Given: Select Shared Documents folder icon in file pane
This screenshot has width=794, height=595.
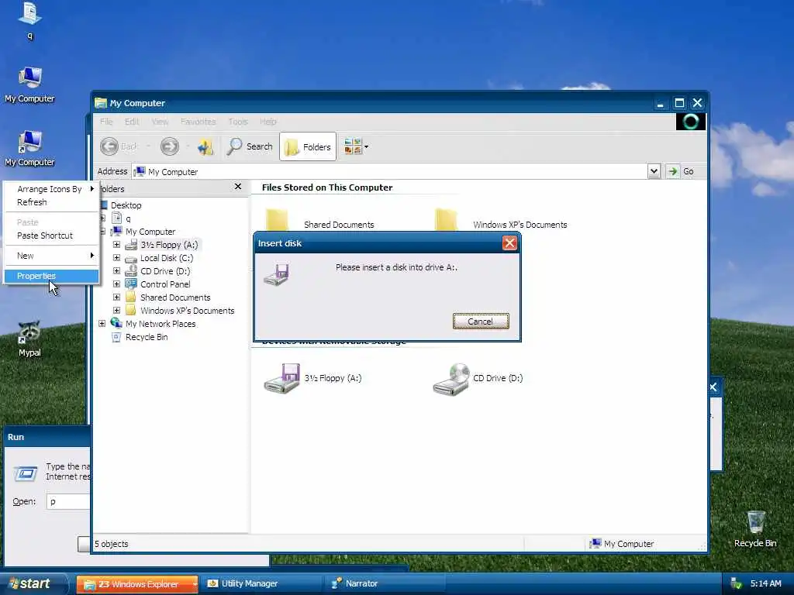Looking at the screenshot, I should pos(277,221).
